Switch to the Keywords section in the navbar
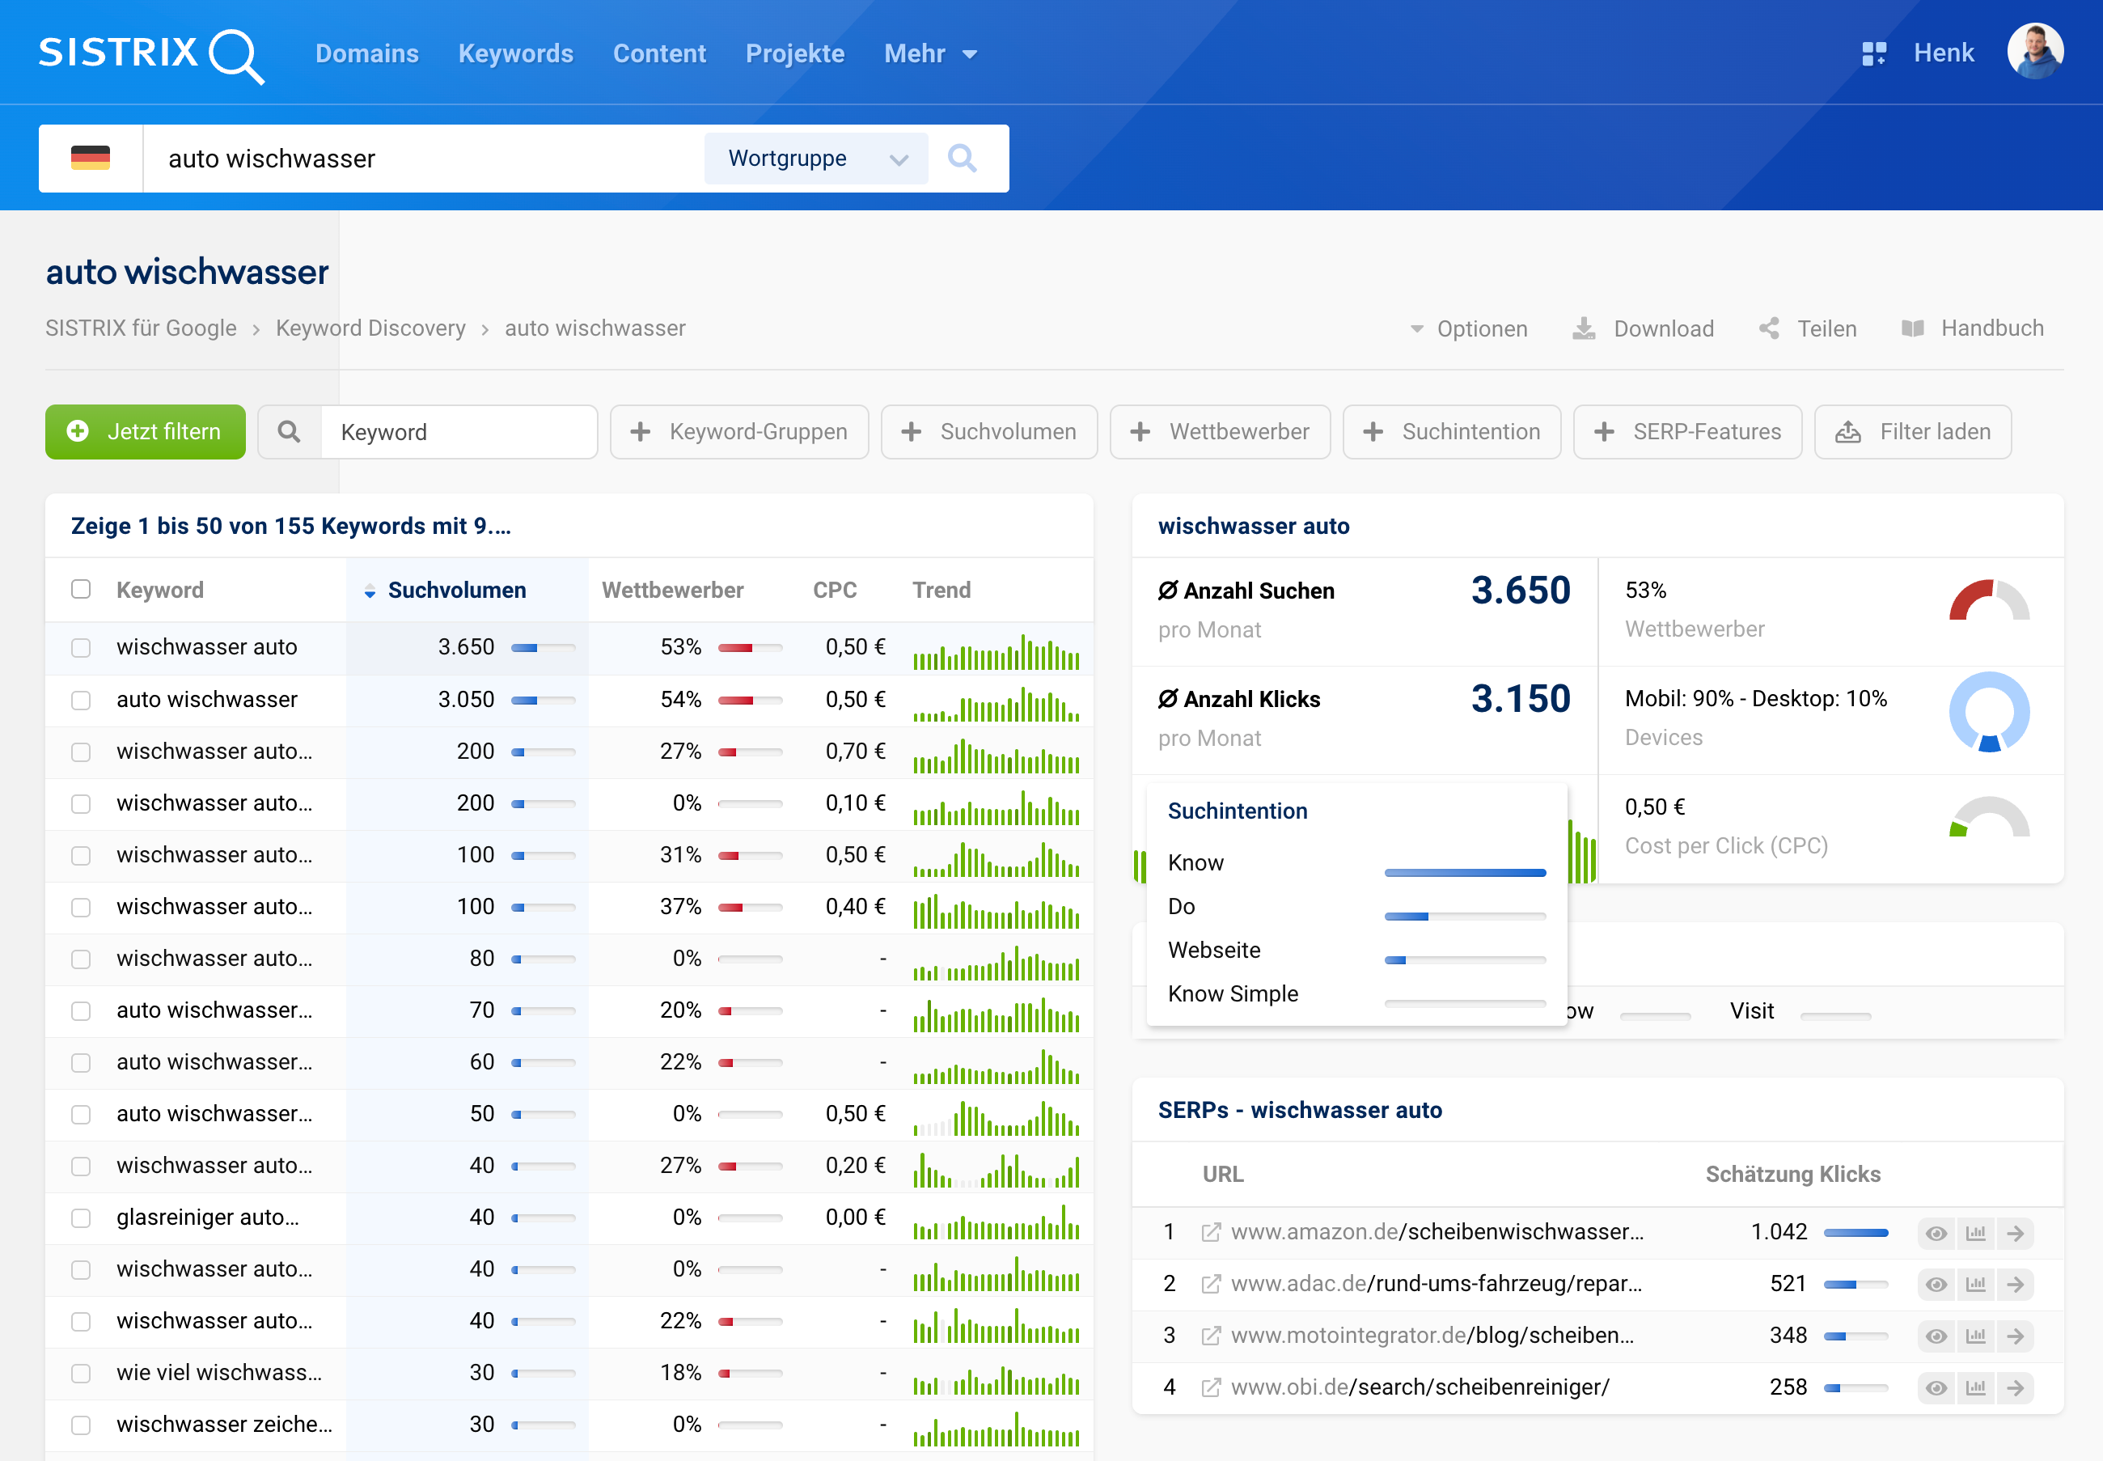The height and width of the screenshot is (1461, 2103). pyautogui.click(x=515, y=53)
